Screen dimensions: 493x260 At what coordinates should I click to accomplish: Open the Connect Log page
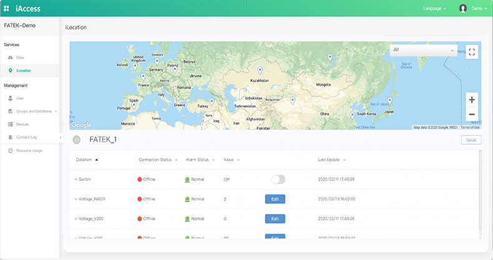(26, 137)
